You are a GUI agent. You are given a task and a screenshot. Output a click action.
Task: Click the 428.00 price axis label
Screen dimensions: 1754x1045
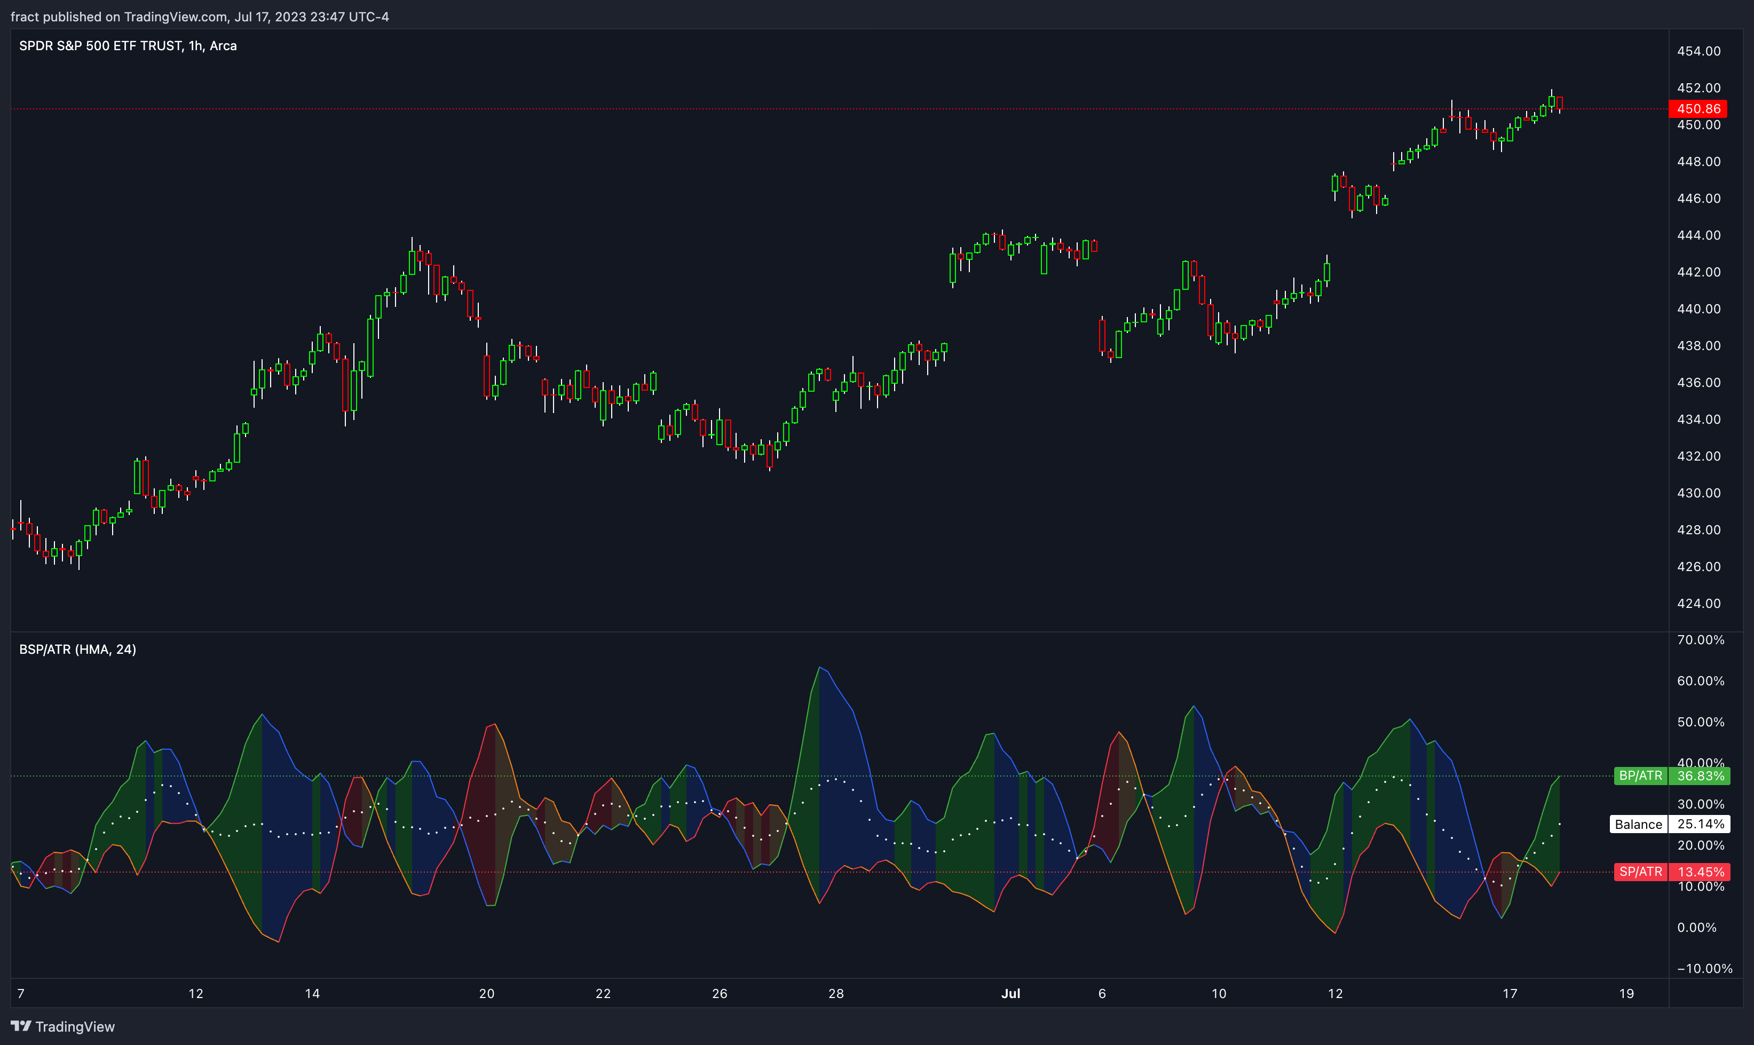point(1698,529)
